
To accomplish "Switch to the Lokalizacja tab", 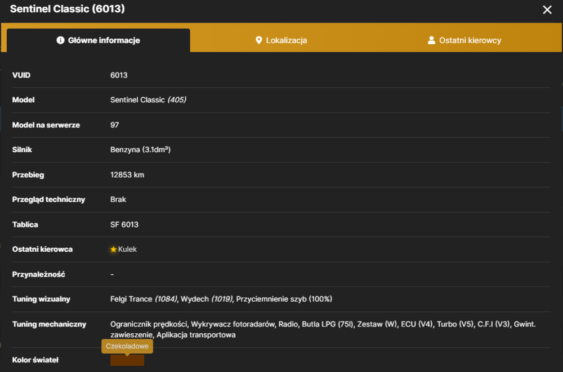I will tap(281, 40).
